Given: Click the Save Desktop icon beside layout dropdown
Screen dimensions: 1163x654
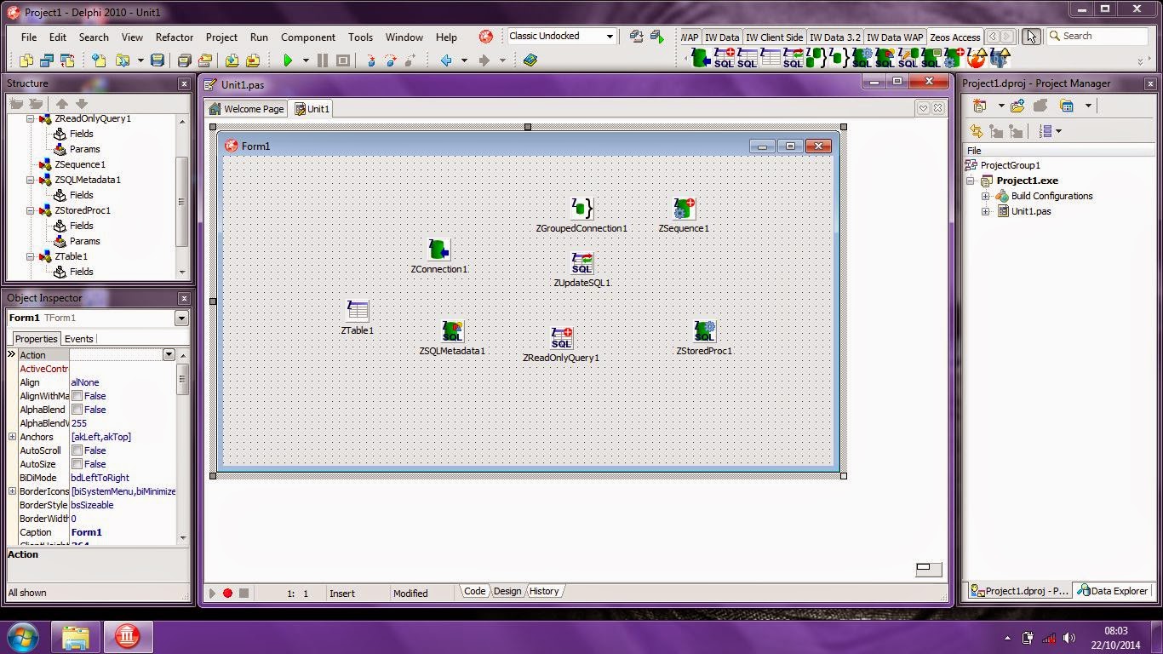Looking at the screenshot, I should pos(636,36).
